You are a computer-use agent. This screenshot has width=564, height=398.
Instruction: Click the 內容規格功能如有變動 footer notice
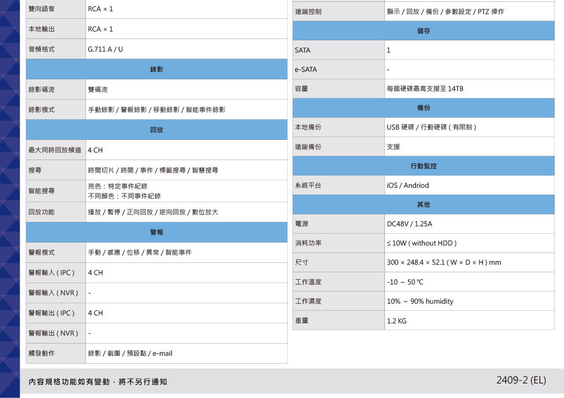point(98,382)
